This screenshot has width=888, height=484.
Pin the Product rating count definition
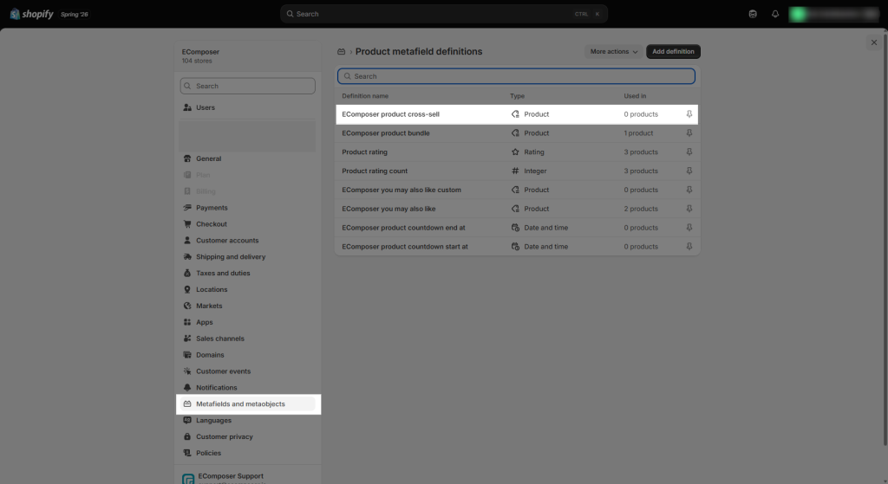(689, 171)
